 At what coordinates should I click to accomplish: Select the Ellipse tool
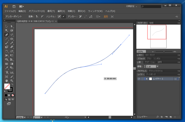[x=11, y=39]
